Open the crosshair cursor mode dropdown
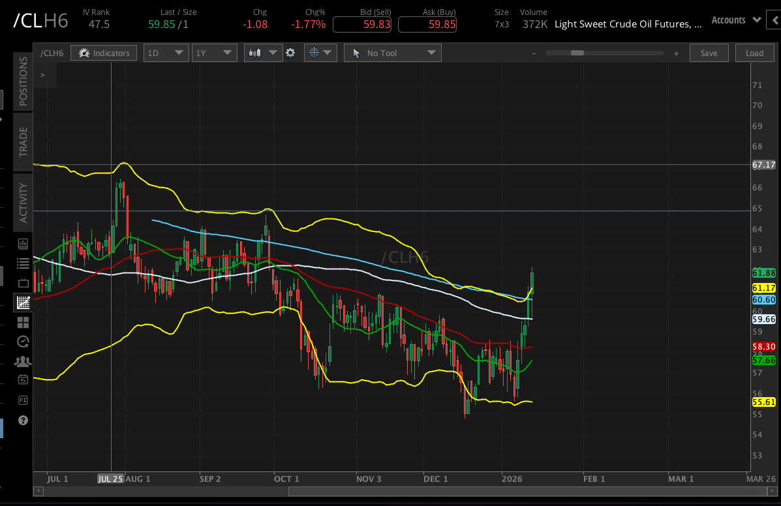 click(320, 53)
